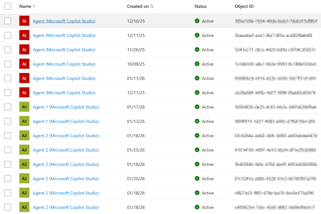Click the Object ID column header
Image resolution: width=321 pixels, height=214 pixels.
coord(244,7)
